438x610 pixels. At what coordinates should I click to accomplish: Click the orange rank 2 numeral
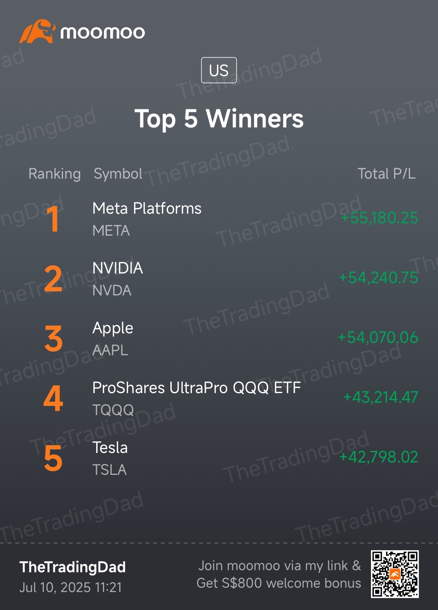(x=53, y=279)
